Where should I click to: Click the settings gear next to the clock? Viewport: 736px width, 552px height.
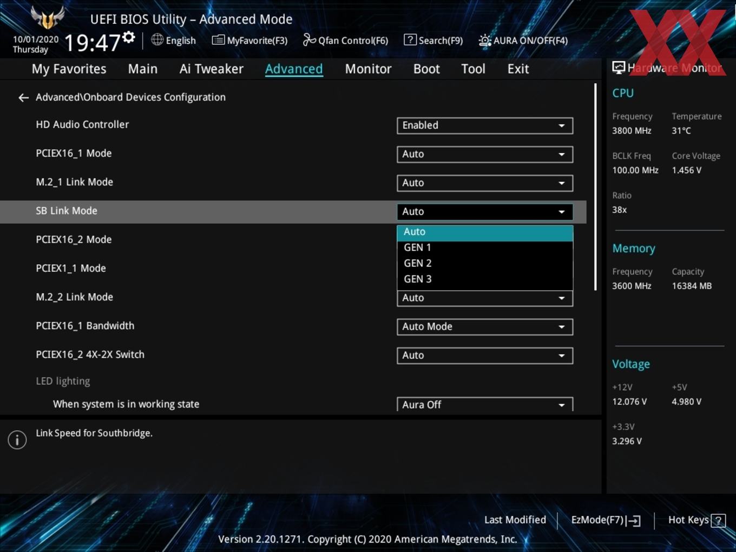click(128, 37)
